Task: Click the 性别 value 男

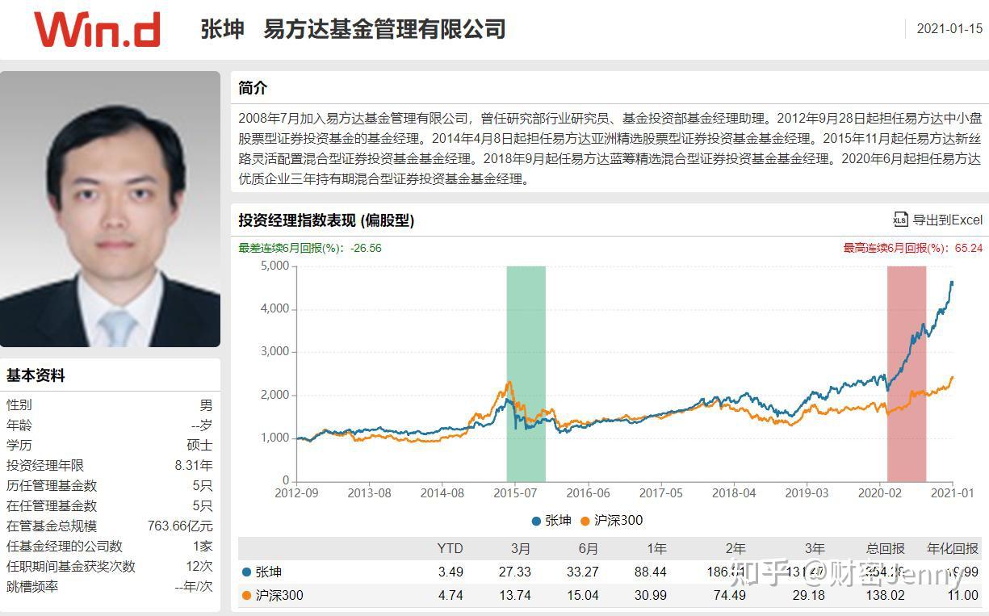Action: [207, 405]
